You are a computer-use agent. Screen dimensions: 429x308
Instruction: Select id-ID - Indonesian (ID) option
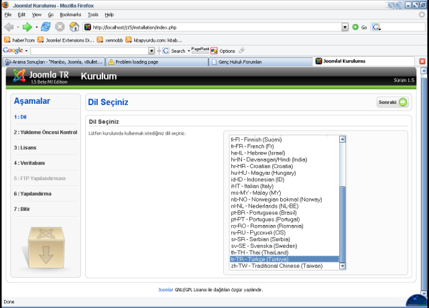284,179
